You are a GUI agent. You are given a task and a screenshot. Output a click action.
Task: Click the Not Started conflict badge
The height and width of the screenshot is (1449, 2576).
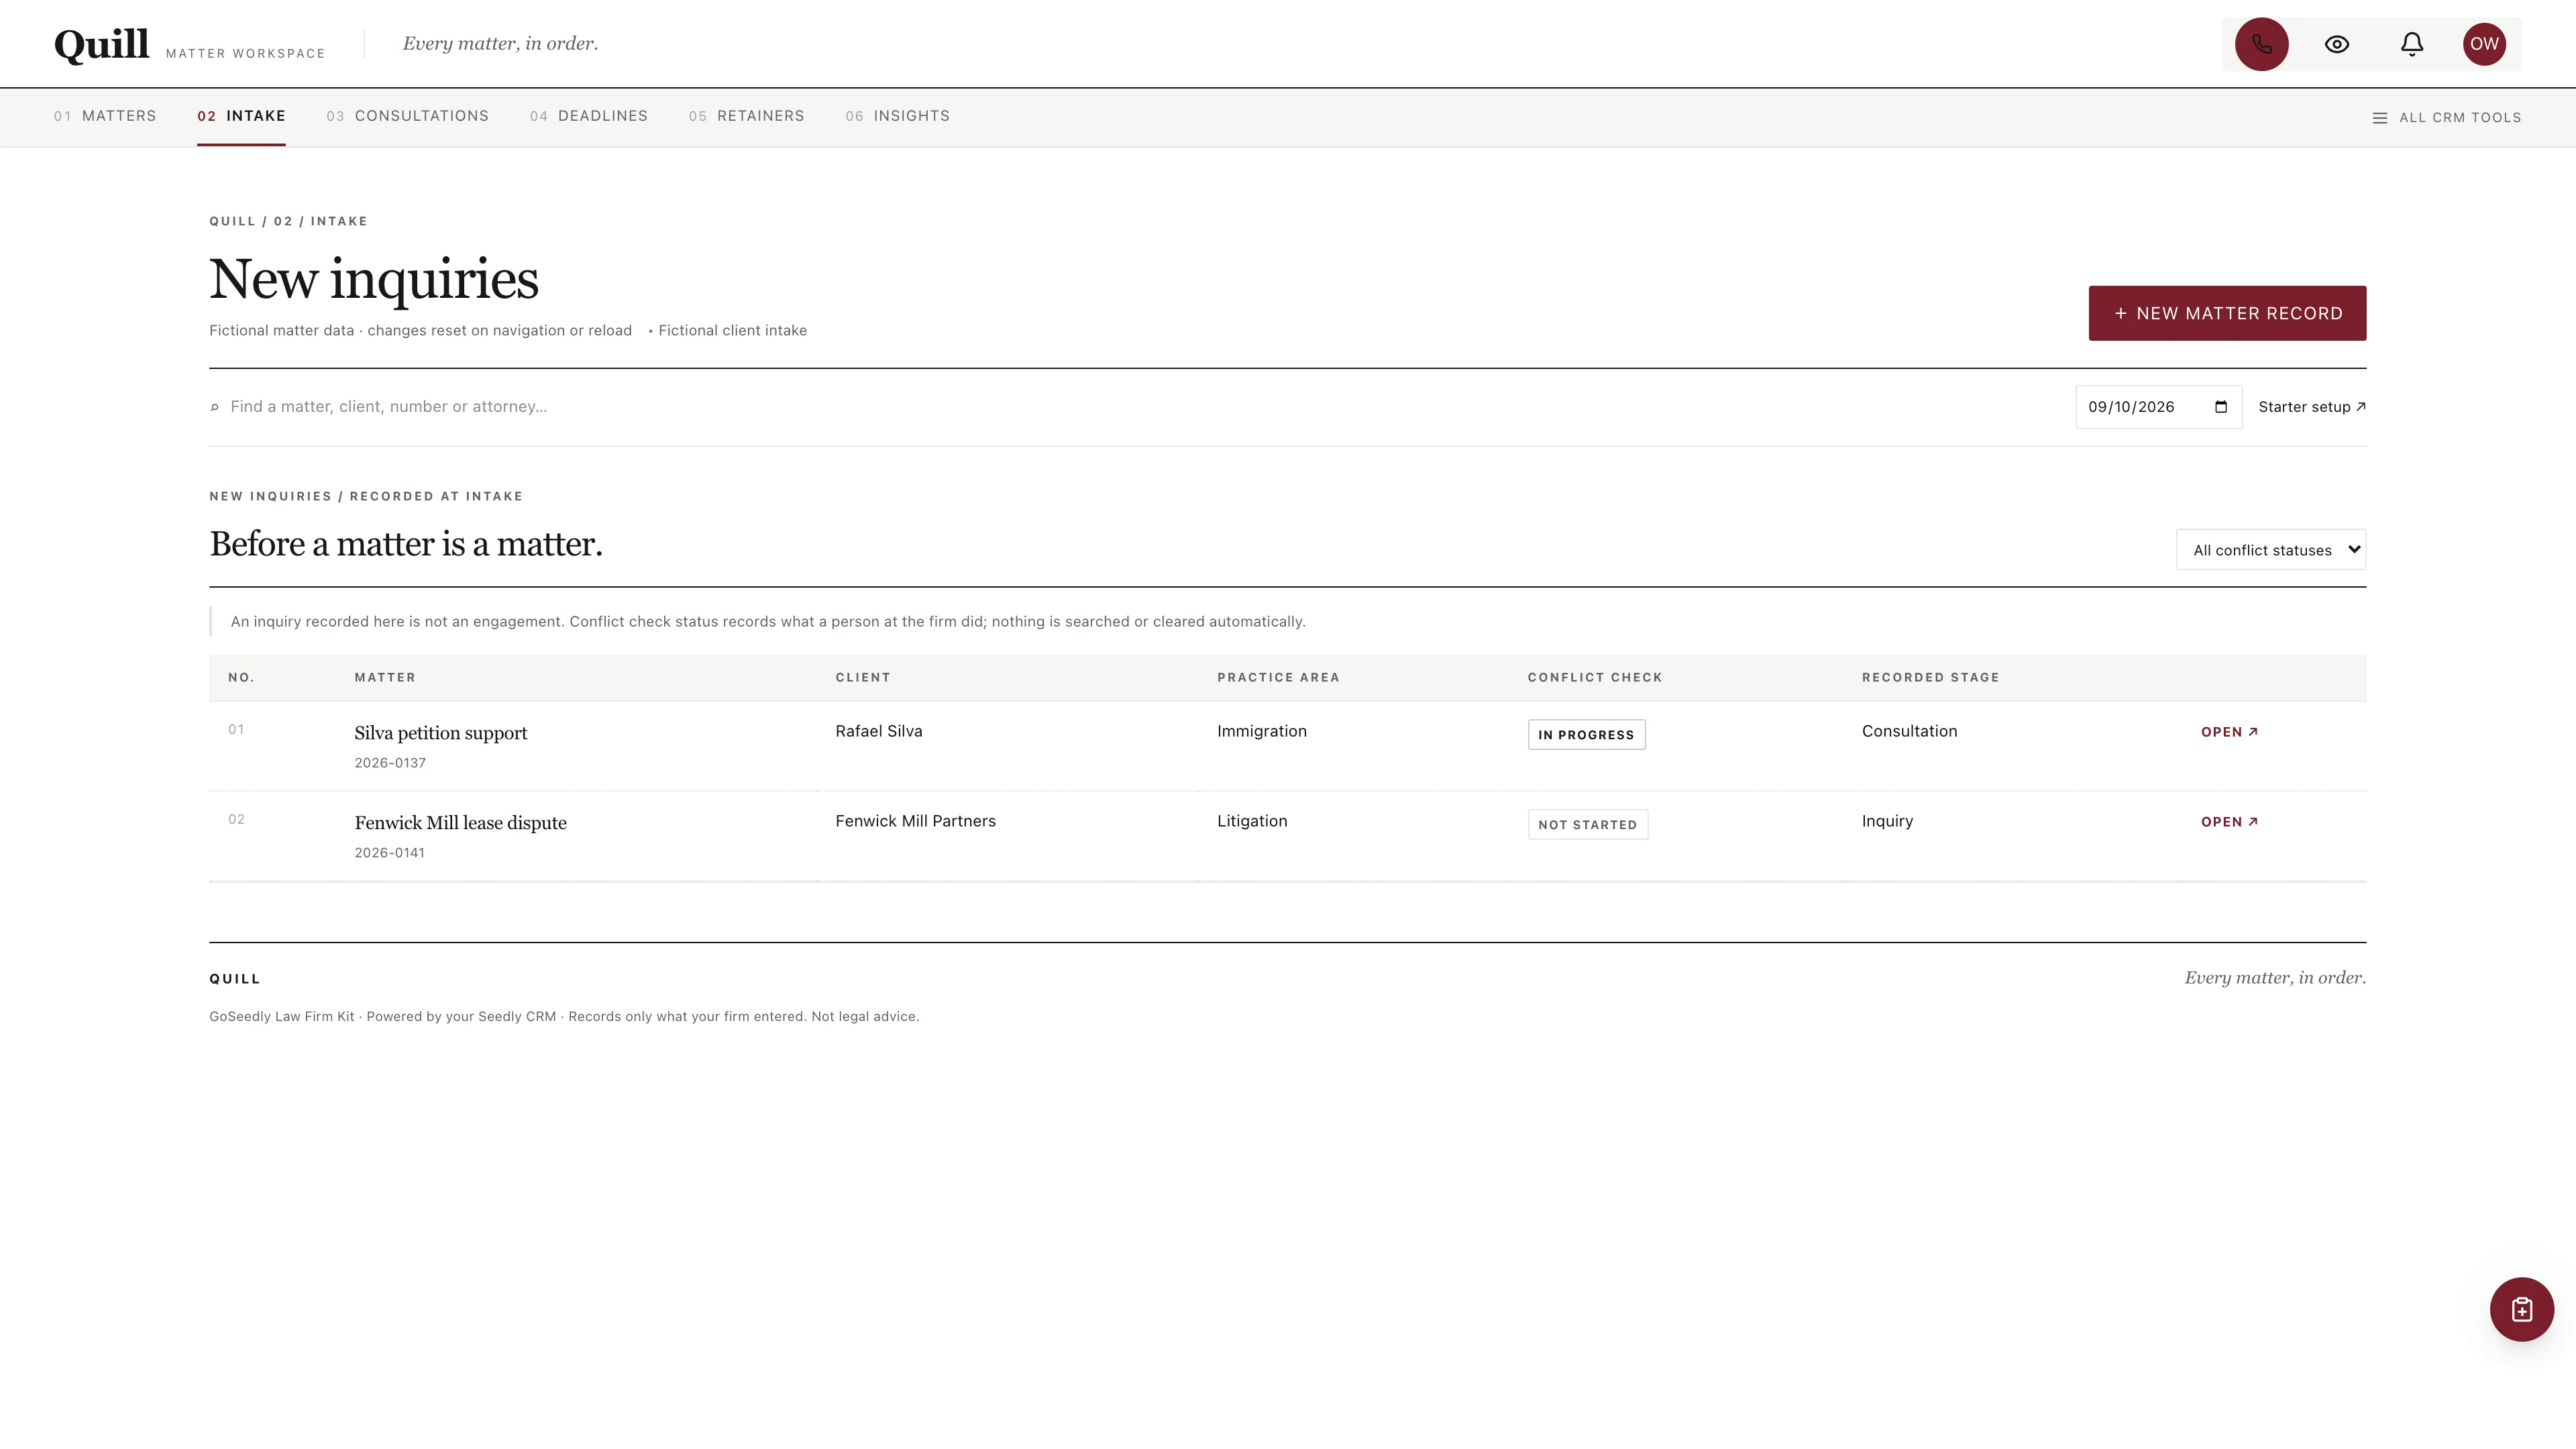(x=1587, y=825)
